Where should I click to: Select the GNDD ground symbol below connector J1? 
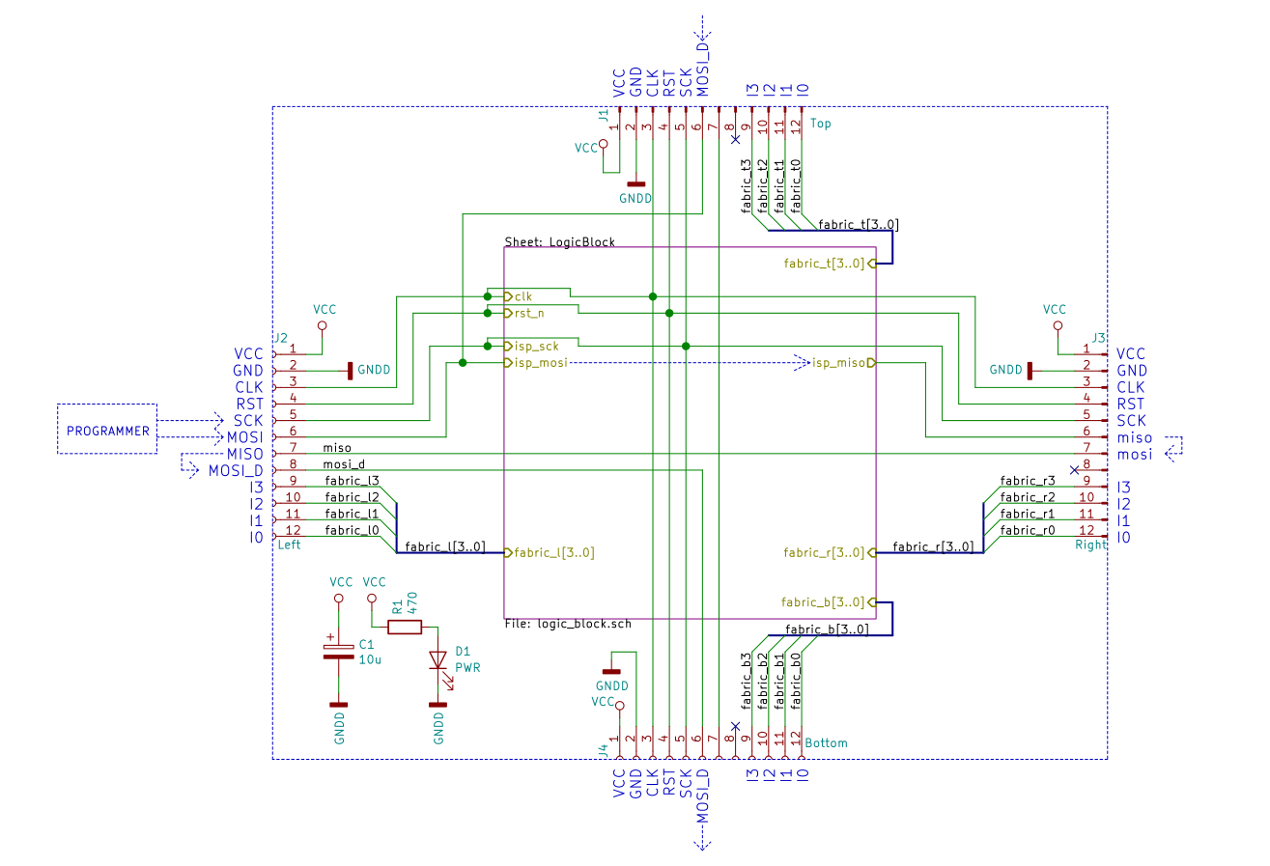635,183
